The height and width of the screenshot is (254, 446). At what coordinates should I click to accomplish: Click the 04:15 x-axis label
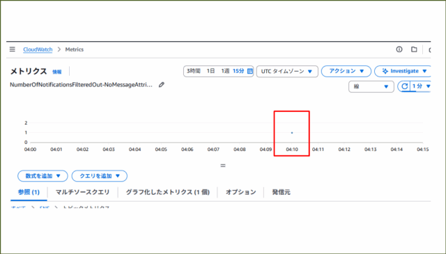pyautogui.click(x=423, y=150)
